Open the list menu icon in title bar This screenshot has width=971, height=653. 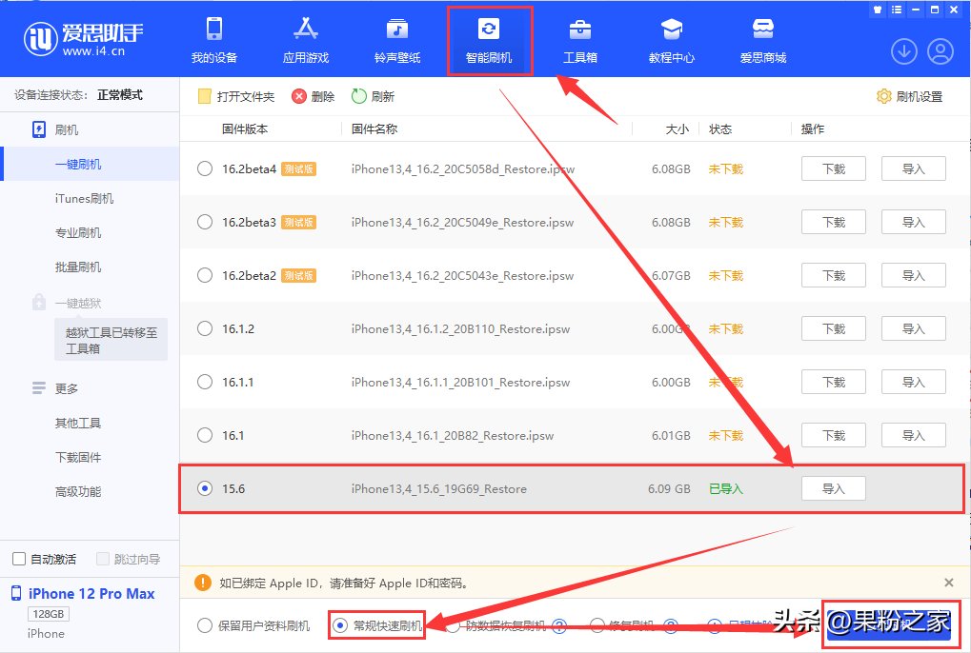click(x=896, y=10)
